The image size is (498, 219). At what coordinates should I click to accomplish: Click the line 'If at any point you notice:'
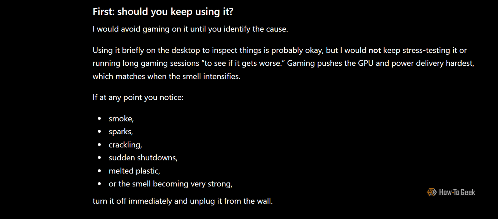[x=138, y=98]
